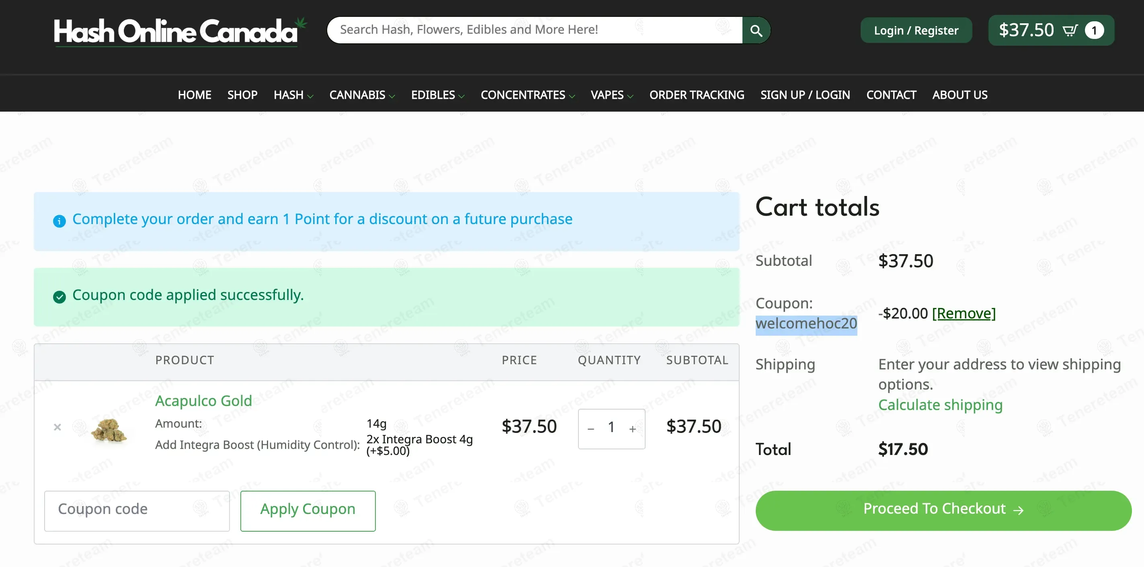Viewport: 1144px width, 567px height.
Task: Click the cart item count badge
Action: [x=1094, y=30]
